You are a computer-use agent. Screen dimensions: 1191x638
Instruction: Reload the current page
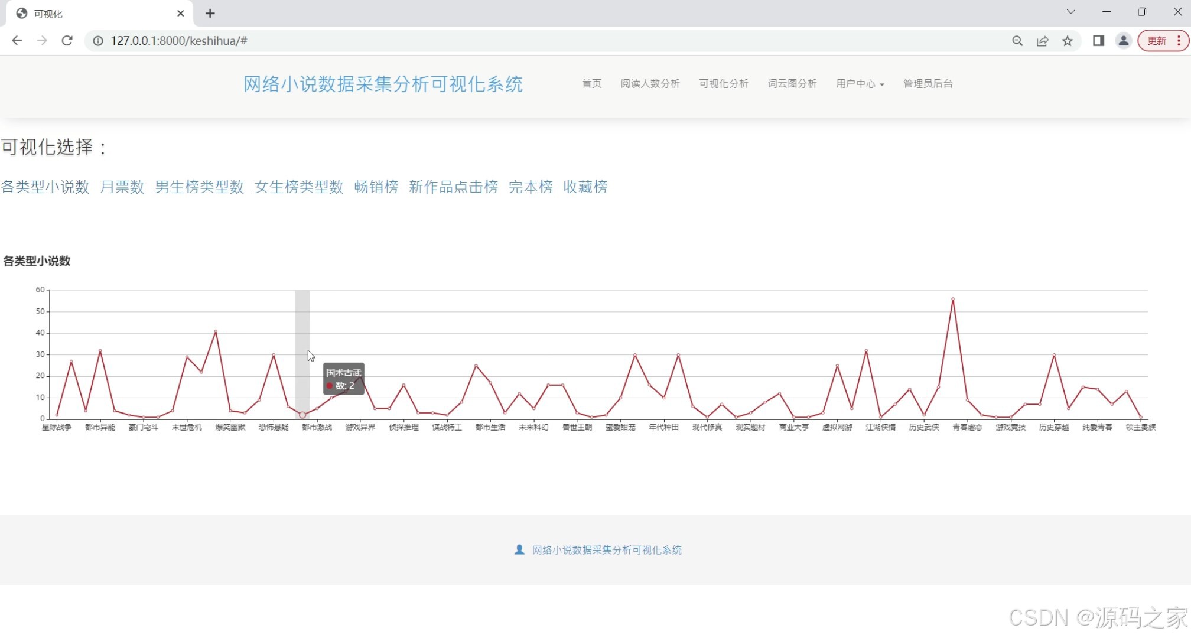pyautogui.click(x=67, y=41)
